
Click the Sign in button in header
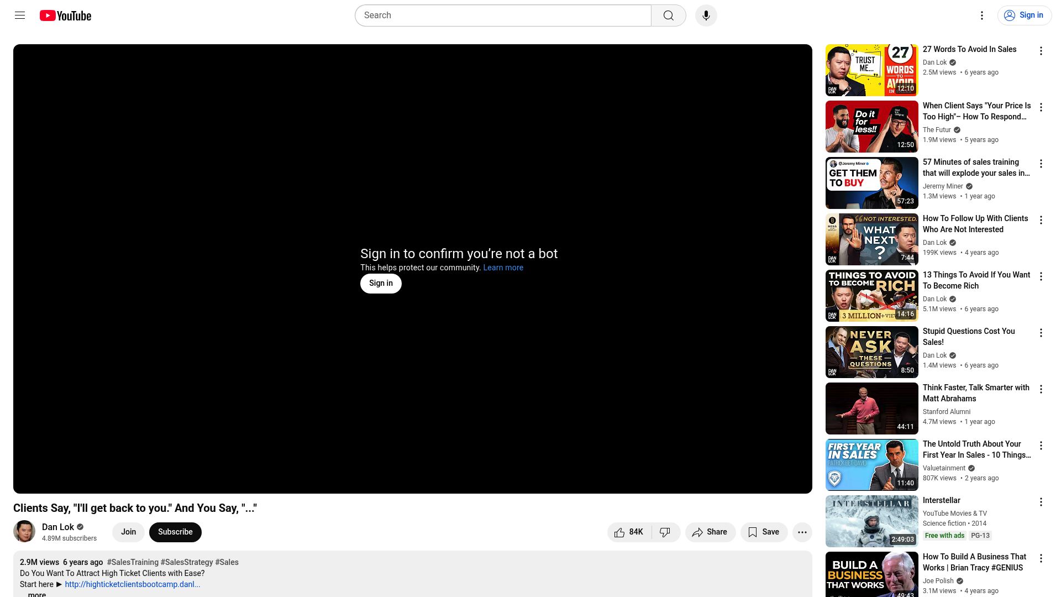coord(1024,15)
